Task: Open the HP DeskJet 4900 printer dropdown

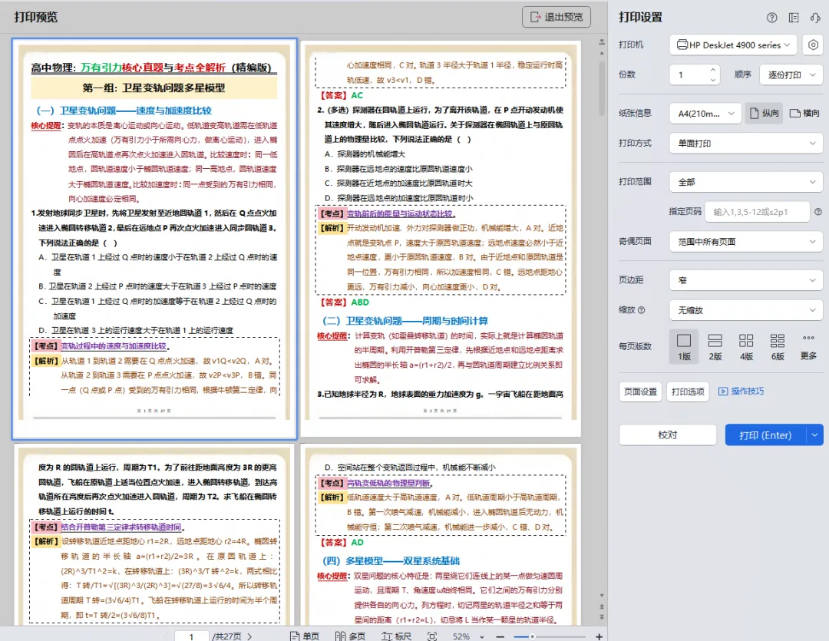Action: click(x=733, y=45)
